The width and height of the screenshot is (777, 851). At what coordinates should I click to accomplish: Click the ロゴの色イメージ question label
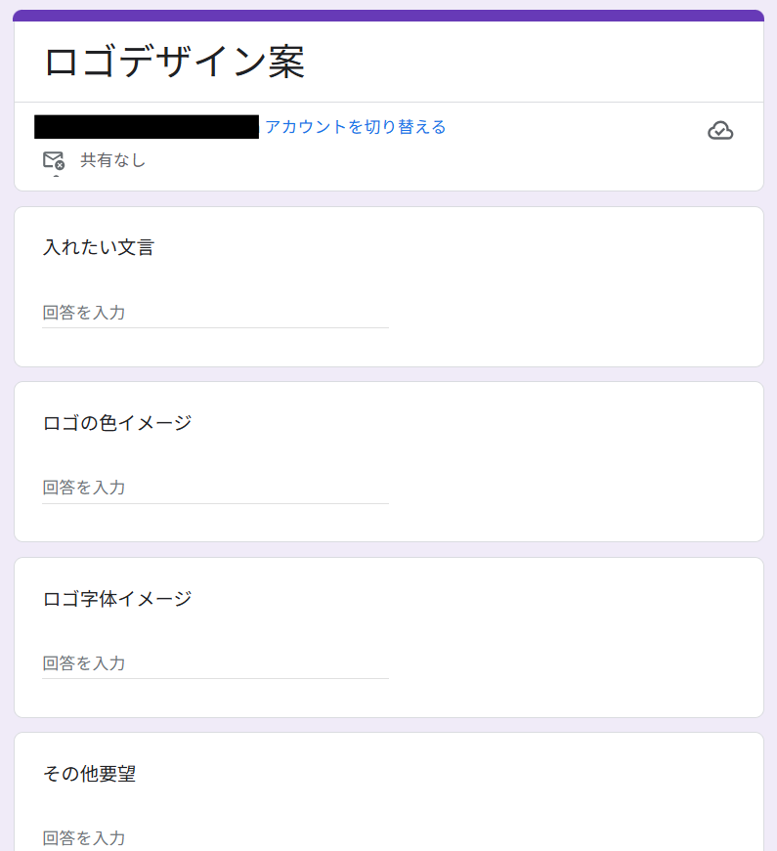click(117, 423)
